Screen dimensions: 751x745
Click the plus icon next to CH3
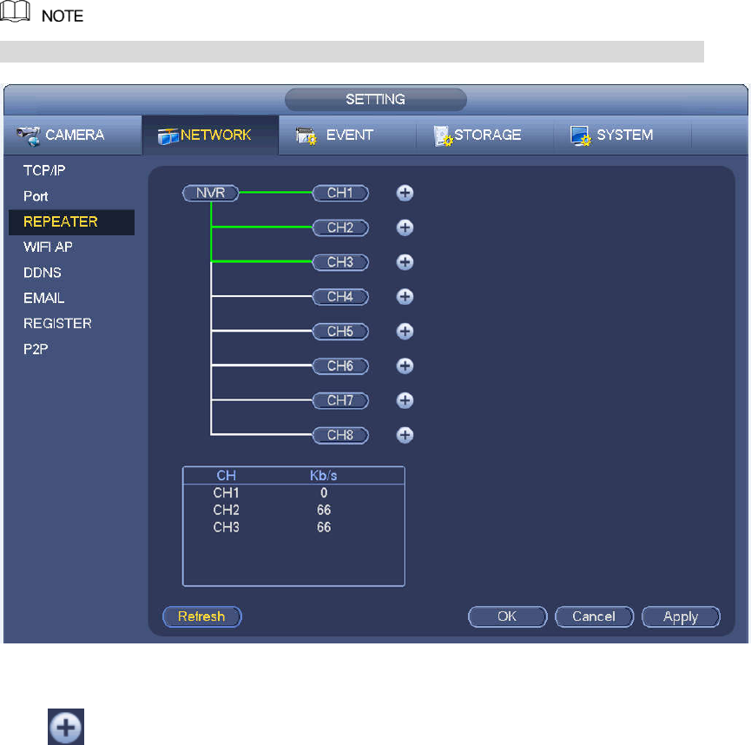click(405, 262)
